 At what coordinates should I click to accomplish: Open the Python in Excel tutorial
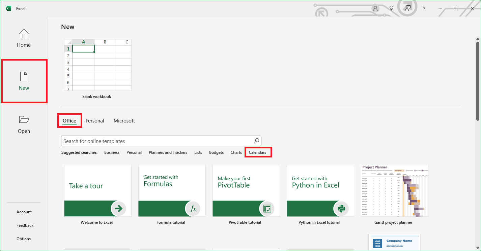pyautogui.click(x=320, y=191)
